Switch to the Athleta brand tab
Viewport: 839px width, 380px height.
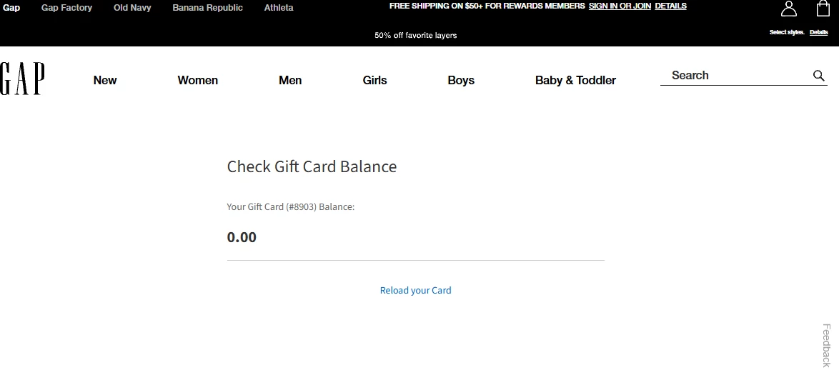(x=279, y=8)
